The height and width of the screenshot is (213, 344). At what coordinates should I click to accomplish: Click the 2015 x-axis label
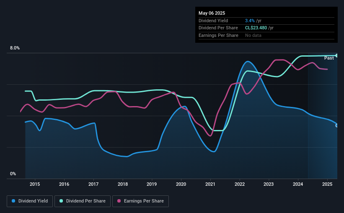(x=35, y=184)
